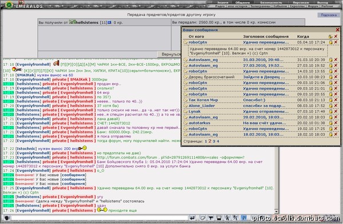Go to messages page 4
Viewport: 343px width, 224px height.
(x=218, y=142)
